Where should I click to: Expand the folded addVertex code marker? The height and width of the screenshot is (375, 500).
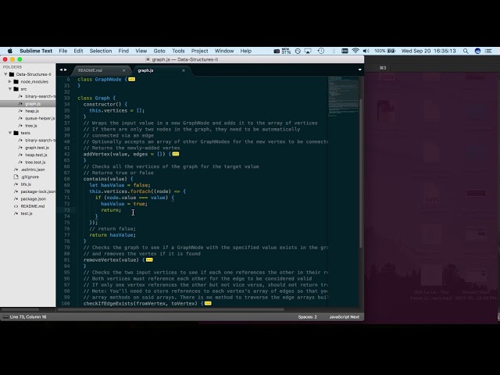pyautogui.click(x=176, y=154)
